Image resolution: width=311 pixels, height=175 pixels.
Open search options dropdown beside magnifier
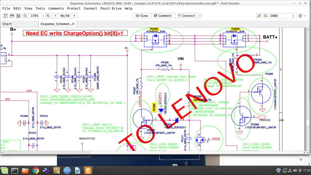click(x=267, y=16)
